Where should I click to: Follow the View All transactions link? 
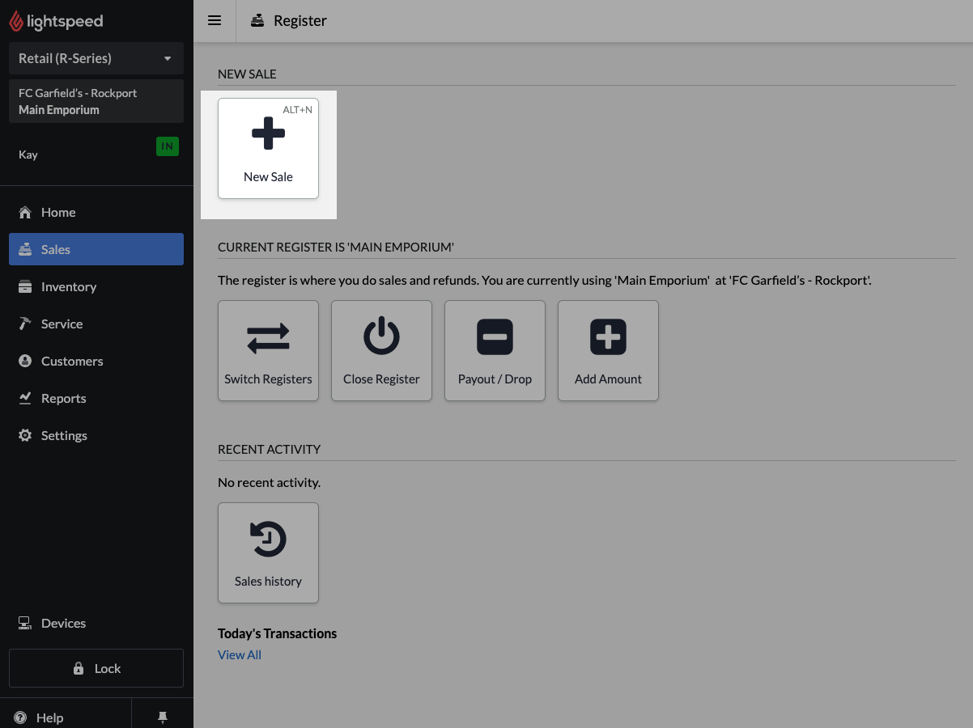[x=240, y=654]
